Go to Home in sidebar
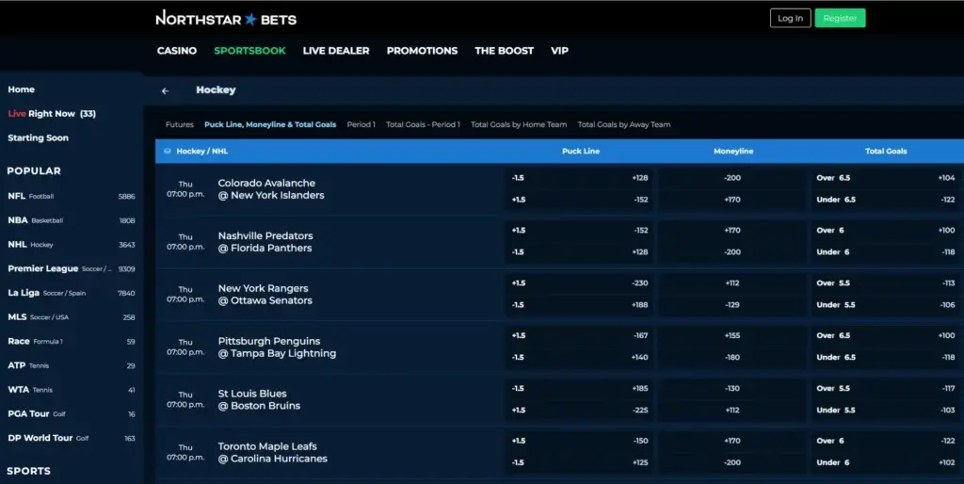Screen dimensions: 964x484 (x=22, y=89)
